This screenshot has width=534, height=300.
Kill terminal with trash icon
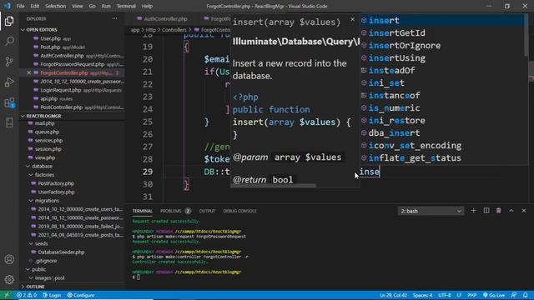tap(499, 211)
